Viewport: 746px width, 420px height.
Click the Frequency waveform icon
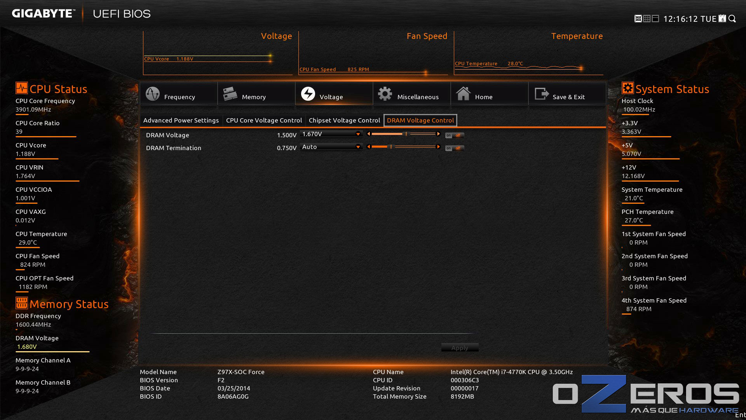(x=153, y=94)
